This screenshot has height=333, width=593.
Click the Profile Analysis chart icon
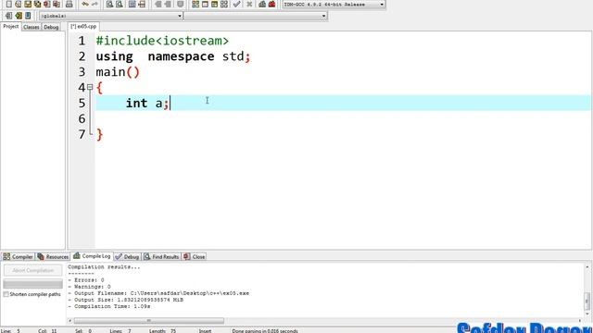(x=262, y=4)
